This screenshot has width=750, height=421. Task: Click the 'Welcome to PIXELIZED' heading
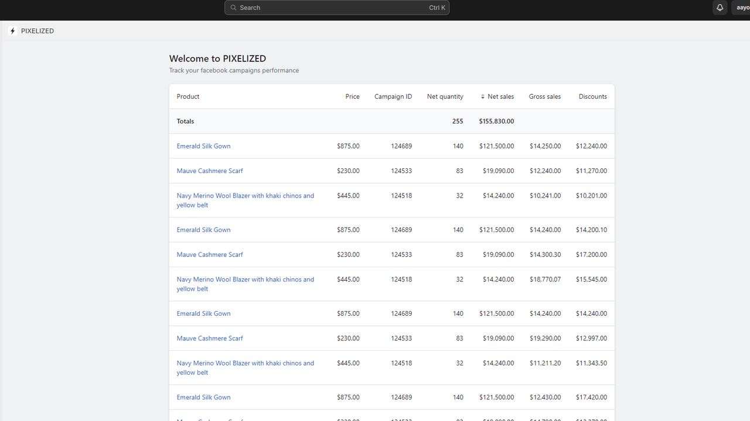(217, 58)
